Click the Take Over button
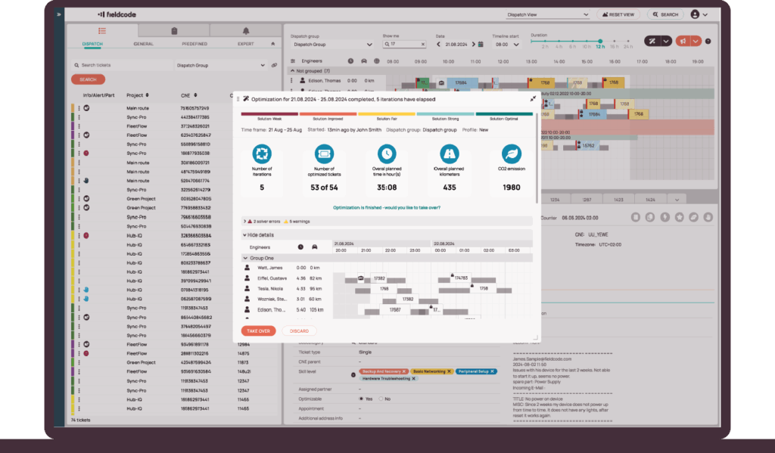Screen dimensions: 775x453 tap(258, 330)
